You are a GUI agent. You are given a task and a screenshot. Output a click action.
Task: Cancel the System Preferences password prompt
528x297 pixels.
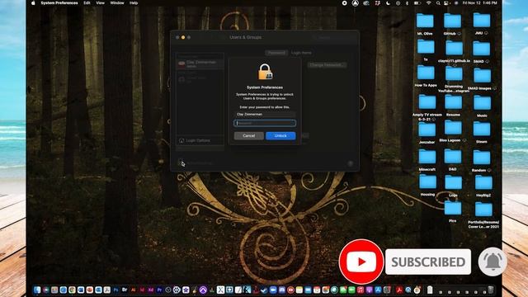tap(249, 135)
